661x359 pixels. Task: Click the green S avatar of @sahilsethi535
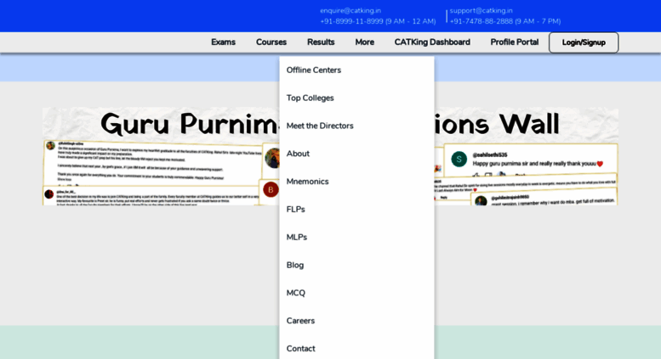pyautogui.click(x=459, y=160)
